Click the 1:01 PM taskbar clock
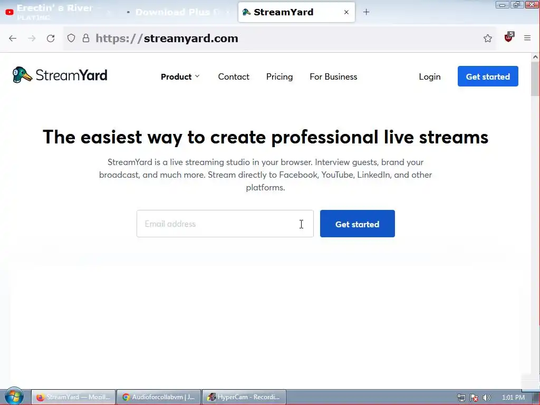The height and width of the screenshot is (405, 540). (513, 398)
